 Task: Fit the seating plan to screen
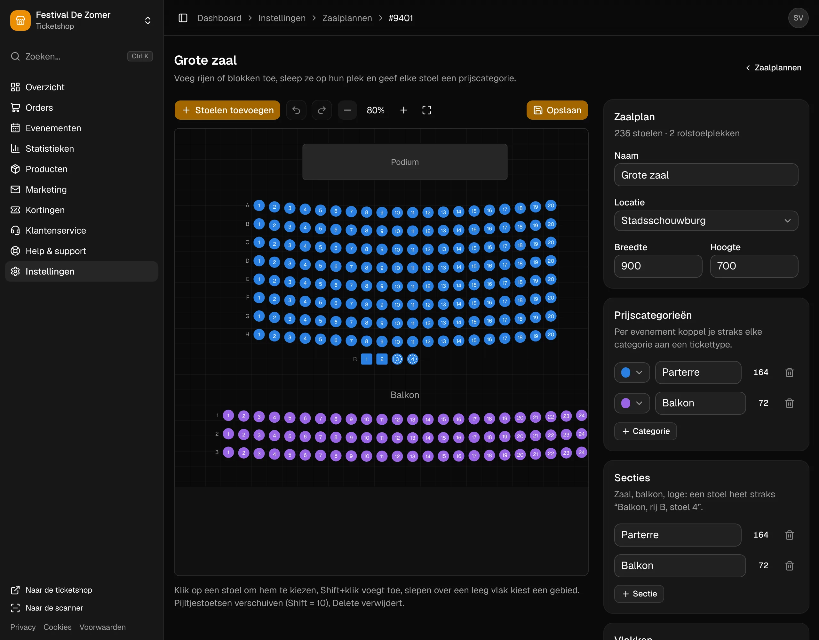click(x=427, y=110)
